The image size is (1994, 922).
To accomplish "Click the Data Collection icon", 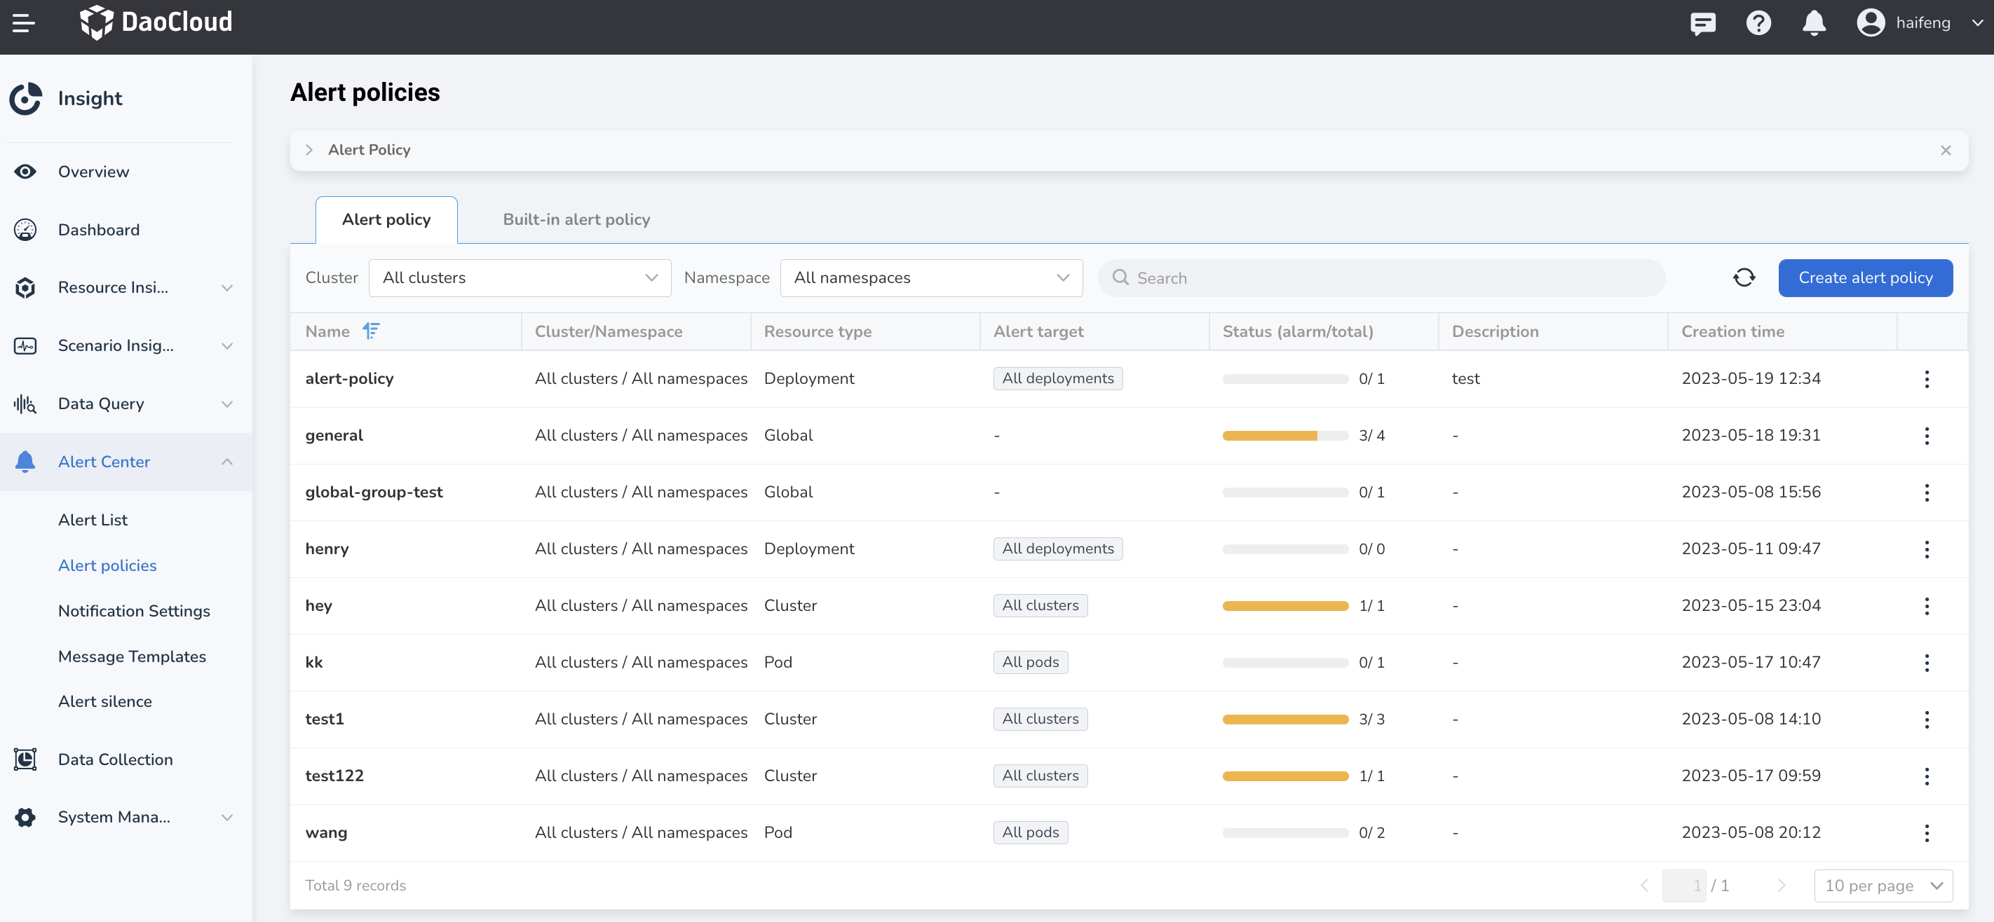I will point(25,759).
